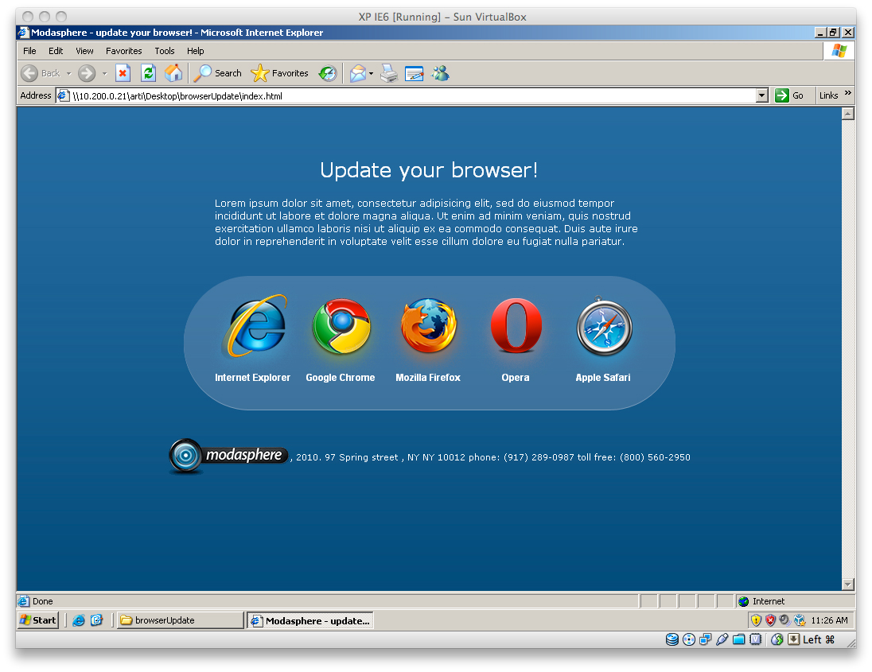The width and height of the screenshot is (872, 672).
Task: Click VirtualBox USB status icon
Action: click(722, 639)
